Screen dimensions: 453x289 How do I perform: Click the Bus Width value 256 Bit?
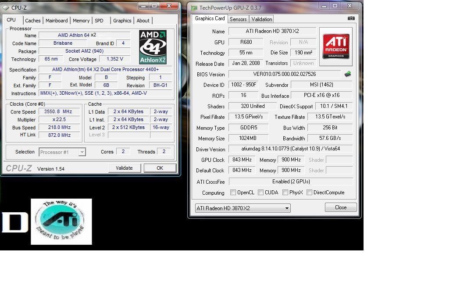click(x=330, y=128)
